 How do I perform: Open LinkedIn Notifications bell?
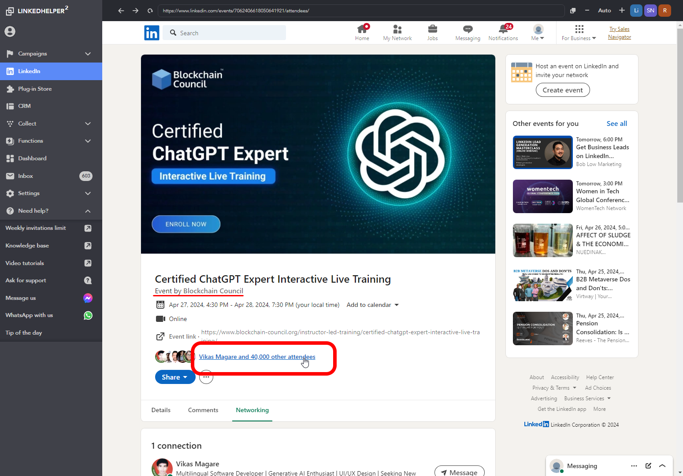(x=503, y=30)
